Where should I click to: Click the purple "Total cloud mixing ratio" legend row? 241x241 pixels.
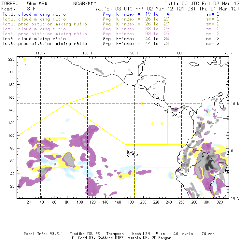(34, 29)
